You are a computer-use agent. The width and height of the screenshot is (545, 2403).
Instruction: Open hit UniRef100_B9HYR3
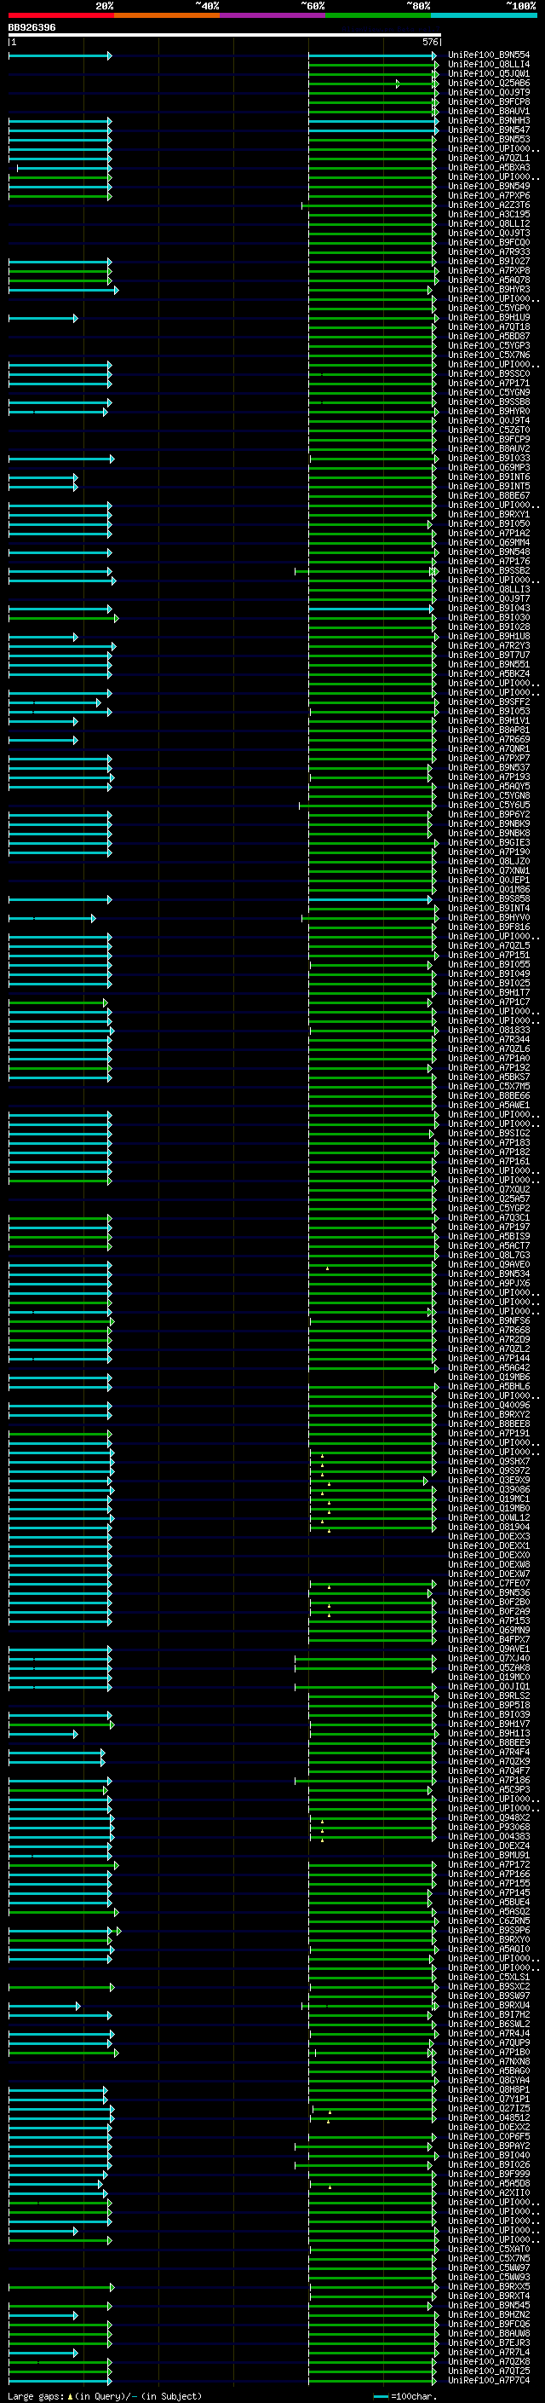tap(489, 289)
